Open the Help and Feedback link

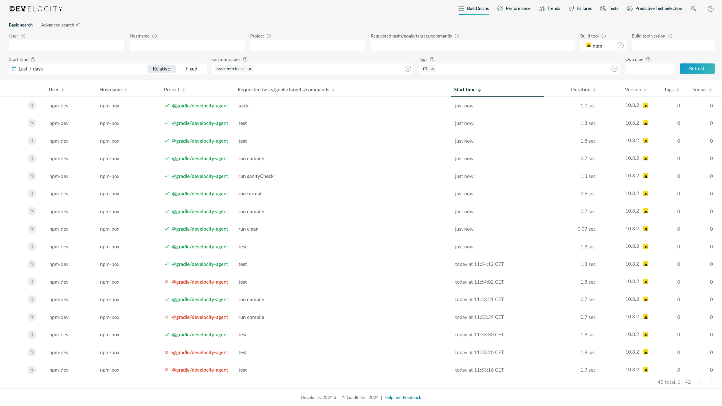pyautogui.click(x=402, y=397)
